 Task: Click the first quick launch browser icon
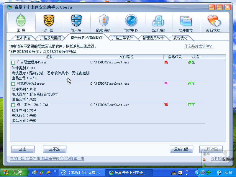pyautogui.click(x=34, y=173)
